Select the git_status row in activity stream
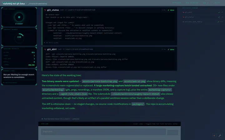 (x=202, y=17)
